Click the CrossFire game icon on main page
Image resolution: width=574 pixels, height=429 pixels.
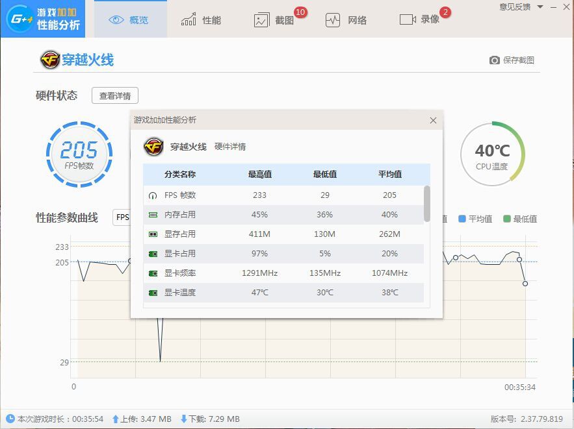50,60
